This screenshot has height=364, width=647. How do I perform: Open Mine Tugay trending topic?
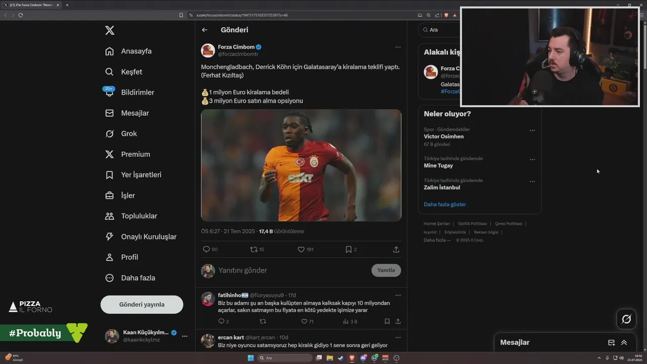pyautogui.click(x=438, y=165)
